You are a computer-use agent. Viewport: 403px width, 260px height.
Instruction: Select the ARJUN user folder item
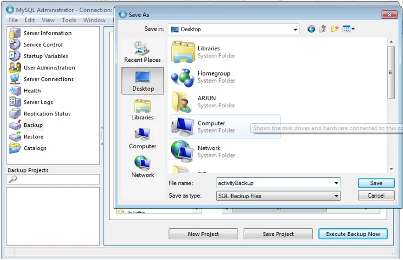(x=225, y=102)
